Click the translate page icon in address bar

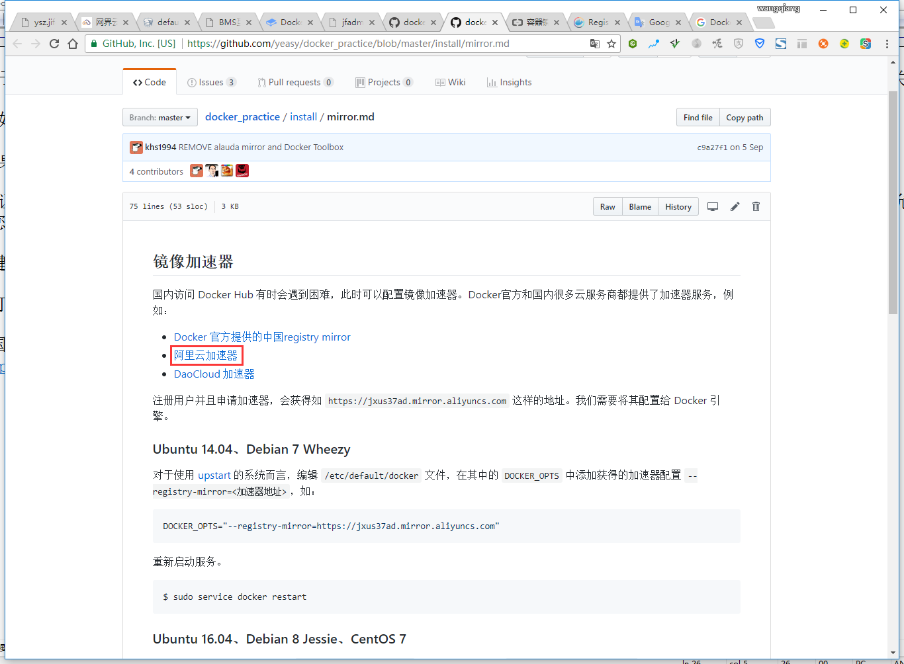[595, 44]
